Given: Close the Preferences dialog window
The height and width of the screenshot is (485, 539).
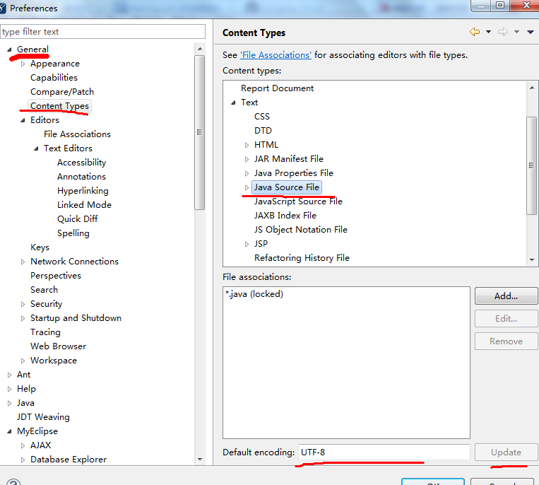Looking at the screenshot, I should click(526, 6).
